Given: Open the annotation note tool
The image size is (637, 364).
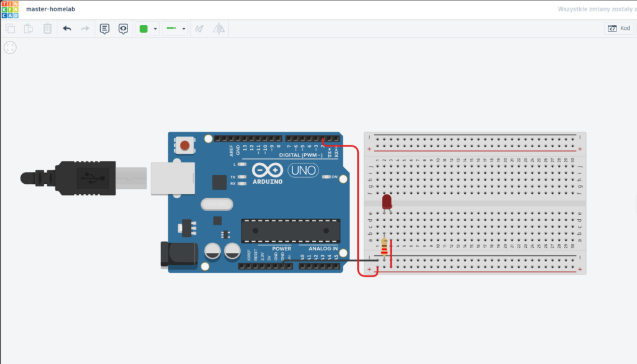Looking at the screenshot, I should coord(104,28).
